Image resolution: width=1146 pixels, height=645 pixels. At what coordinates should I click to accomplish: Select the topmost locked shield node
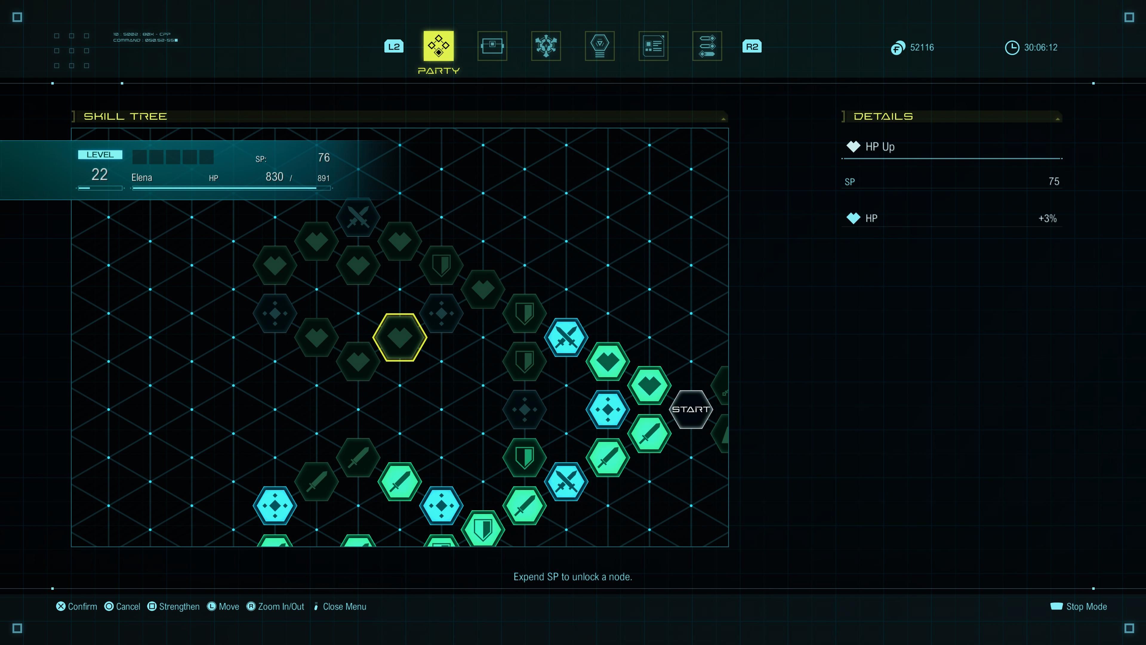(x=441, y=265)
